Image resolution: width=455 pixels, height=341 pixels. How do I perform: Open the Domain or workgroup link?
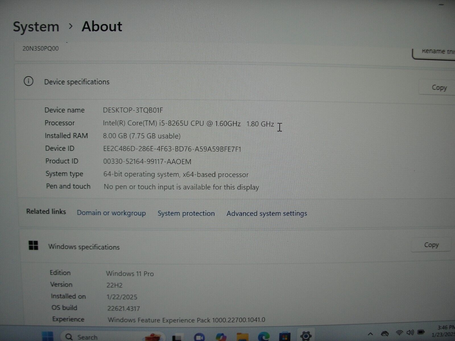[111, 213]
